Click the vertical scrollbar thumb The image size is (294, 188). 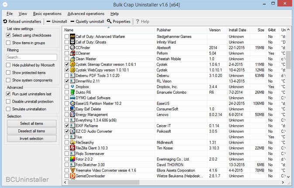click(x=288, y=60)
